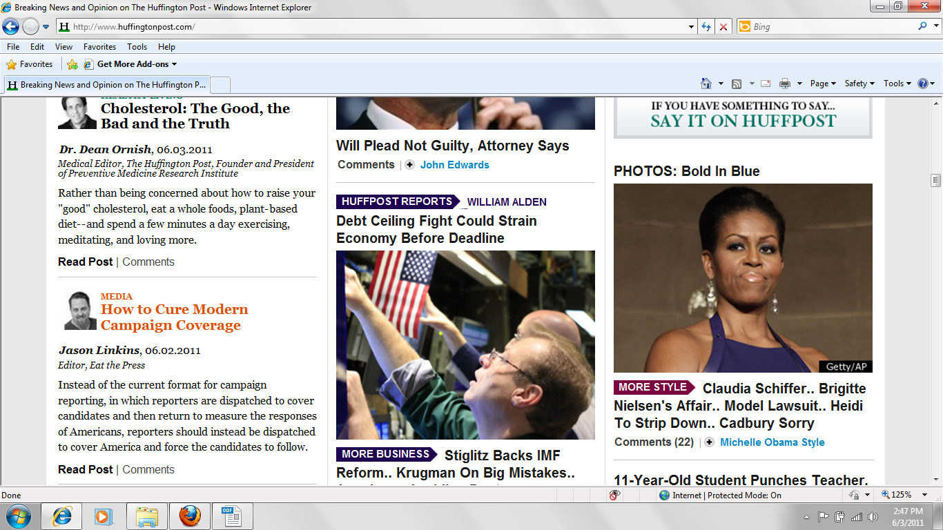
Task: Click the popup blocker status bar icon
Action: [614, 495]
